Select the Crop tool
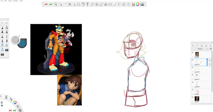The height and width of the screenshot is (112, 213). (x=70, y=4)
